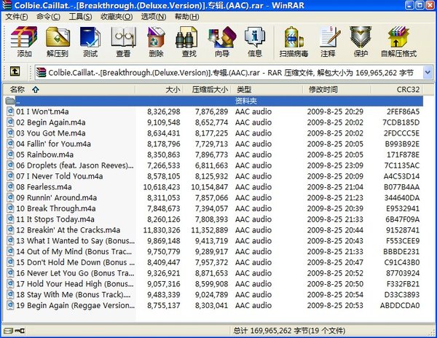The width and height of the screenshot is (437, 338).
Task: Select file 15 Don't Hold Me Down
Action: point(75,262)
